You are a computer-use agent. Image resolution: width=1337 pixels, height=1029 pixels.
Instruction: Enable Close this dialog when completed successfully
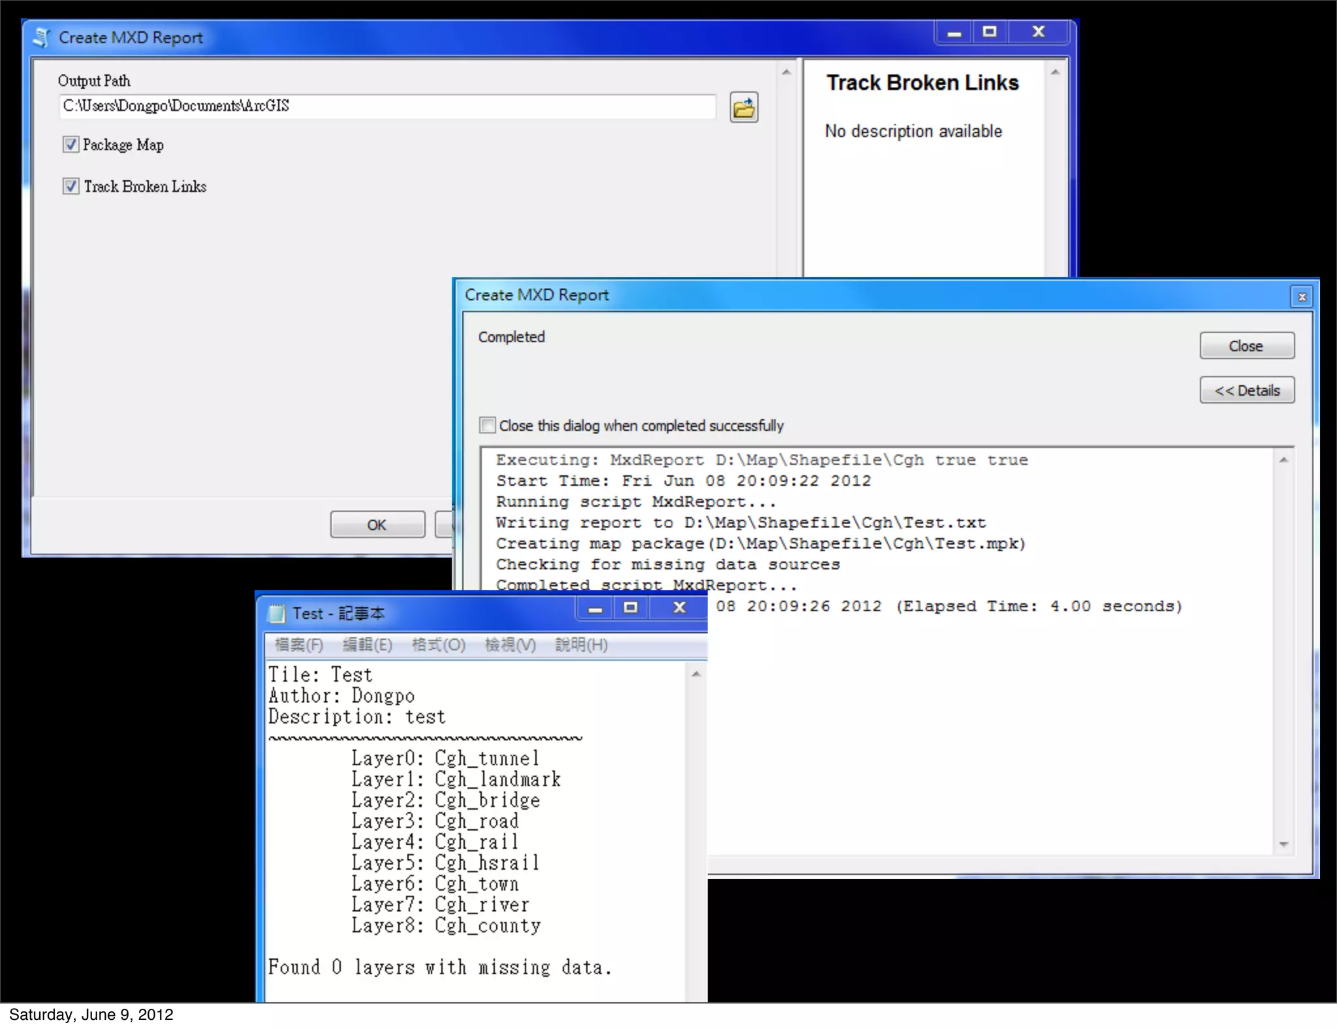point(487,426)
